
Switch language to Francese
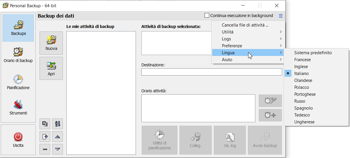pyautogui.click(x=317, y=60)
